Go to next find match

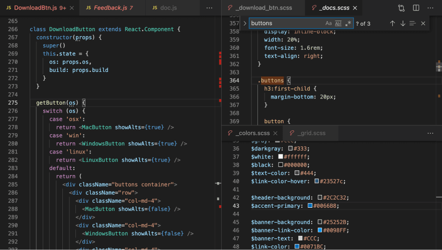(x=403, y=24)
